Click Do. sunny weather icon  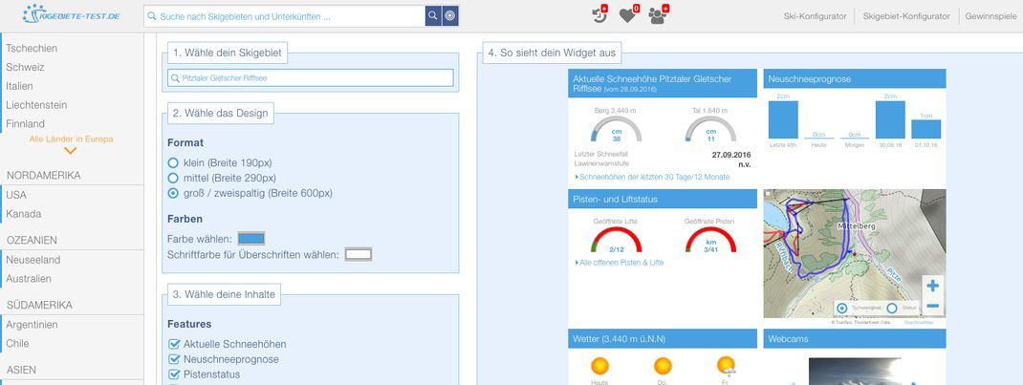663,366
